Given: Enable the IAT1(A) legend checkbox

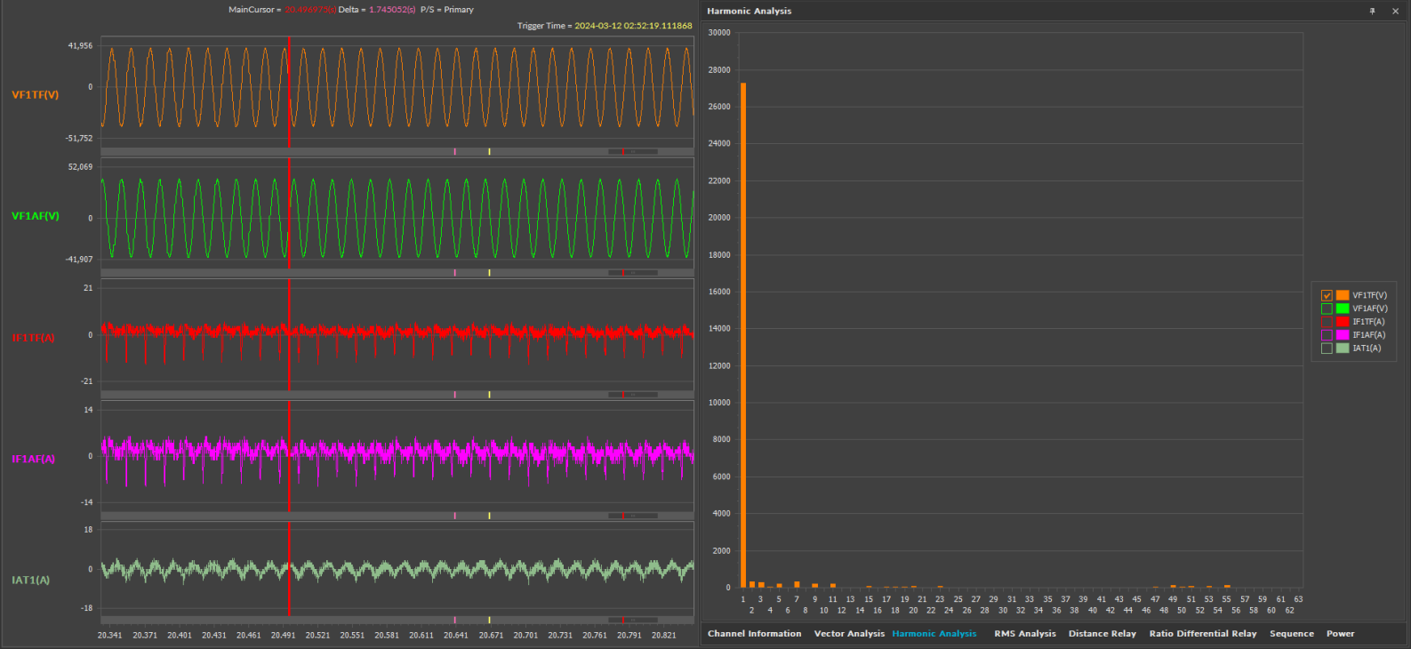Looking at the screenshot, I should pos(1327,349).
